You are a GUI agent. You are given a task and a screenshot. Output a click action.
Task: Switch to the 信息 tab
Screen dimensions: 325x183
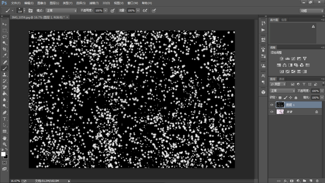(x=284, y=20)
